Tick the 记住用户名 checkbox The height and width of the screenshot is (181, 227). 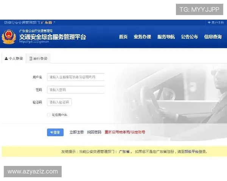pos(48,115)
